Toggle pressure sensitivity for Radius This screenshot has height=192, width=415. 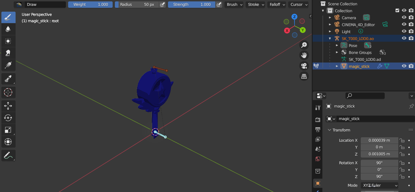(162, 4)
